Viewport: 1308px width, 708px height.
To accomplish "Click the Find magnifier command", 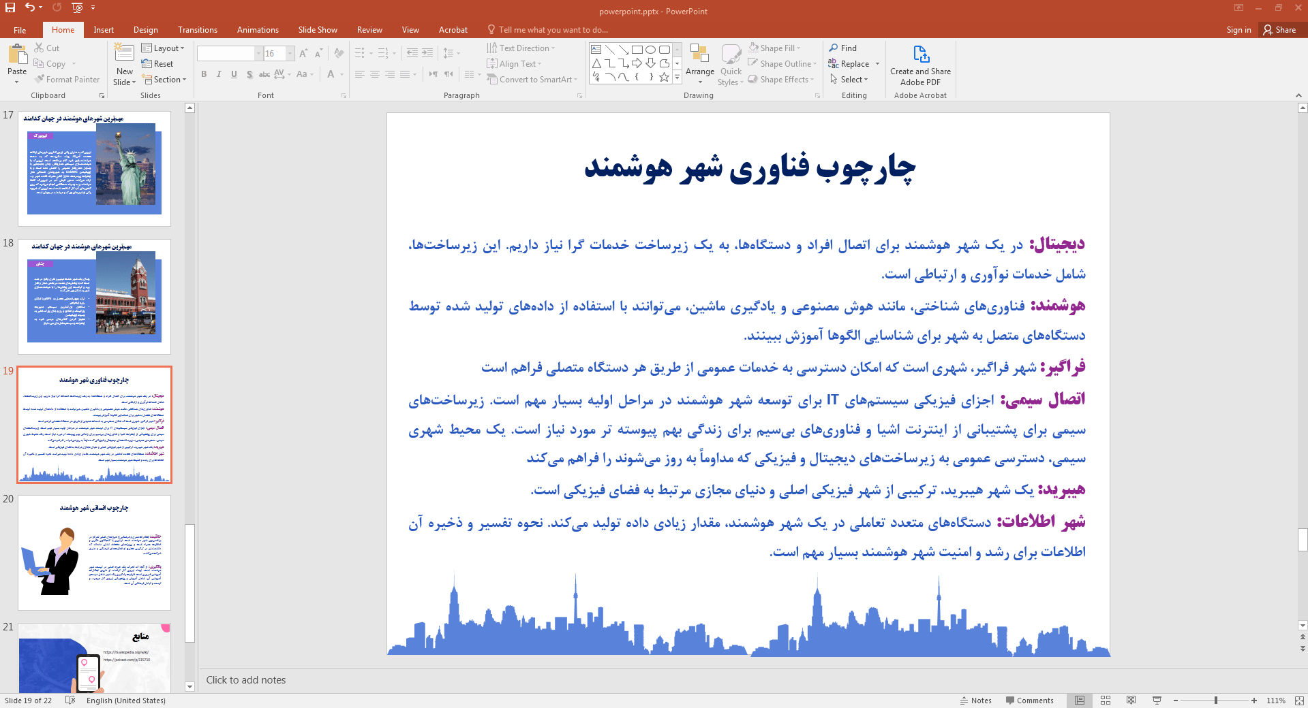I will (x=842, y=48).
